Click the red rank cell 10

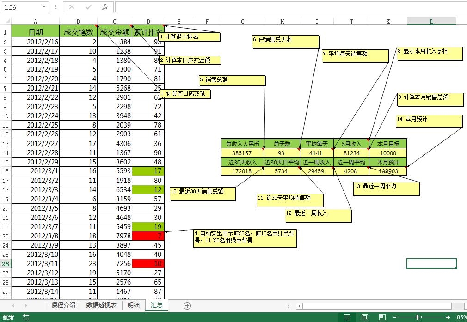148,264
